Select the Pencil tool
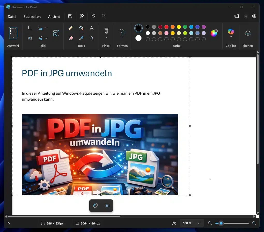264x232 pixels. pos(71,28)
